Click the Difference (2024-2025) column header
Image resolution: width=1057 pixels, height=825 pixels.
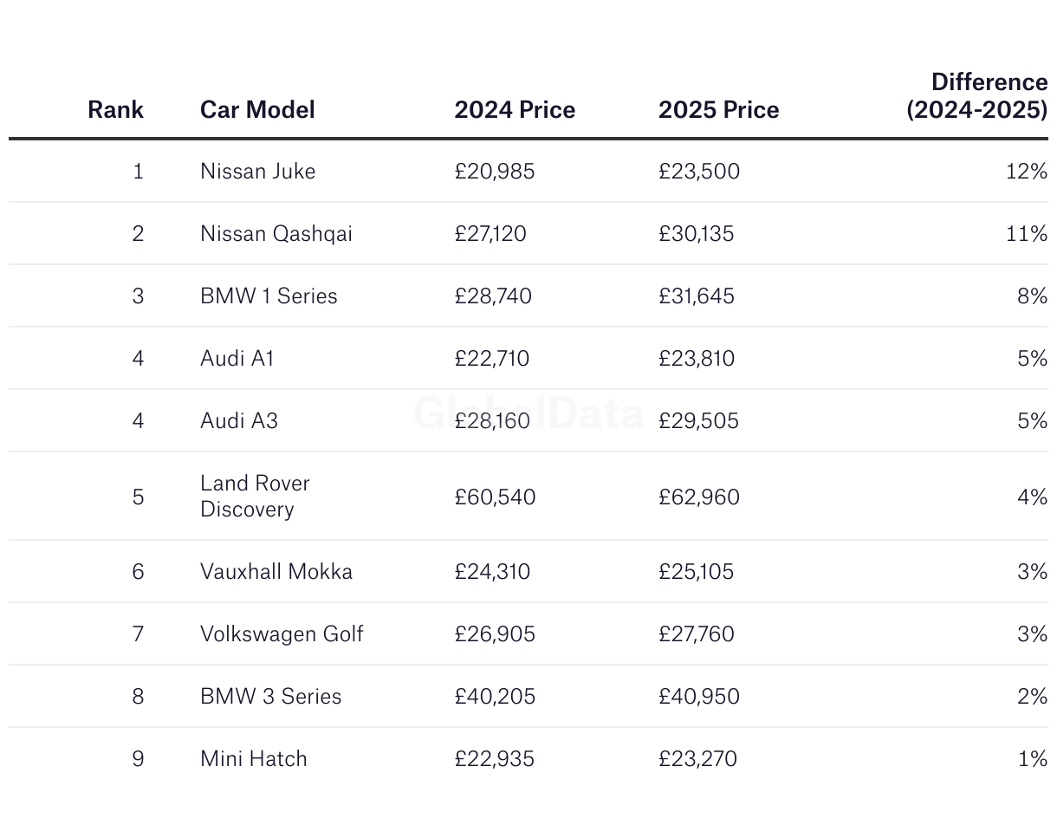click(977, 96)
